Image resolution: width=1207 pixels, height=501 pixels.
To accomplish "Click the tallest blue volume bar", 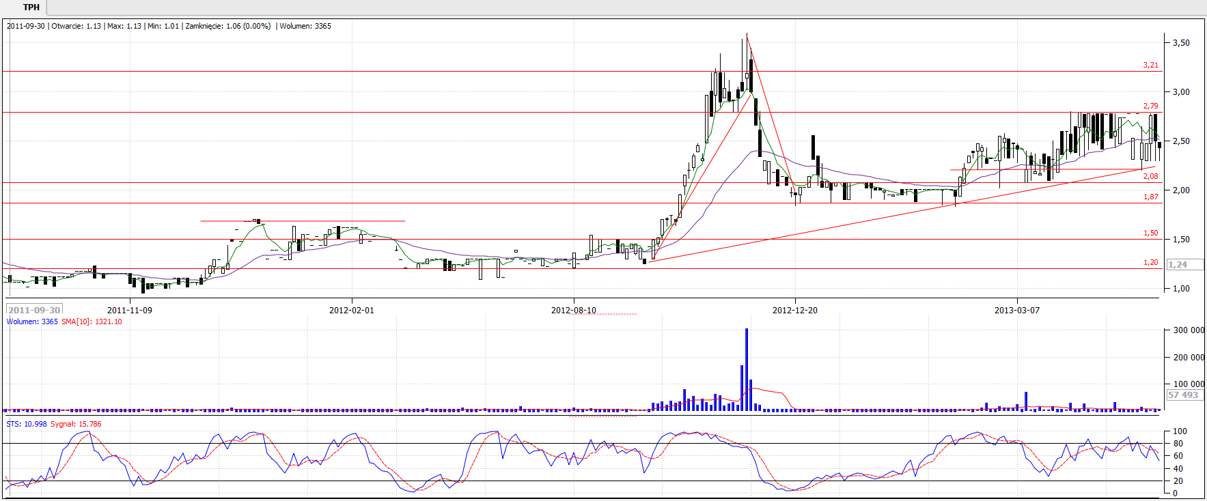I will [x=747, y=369].
